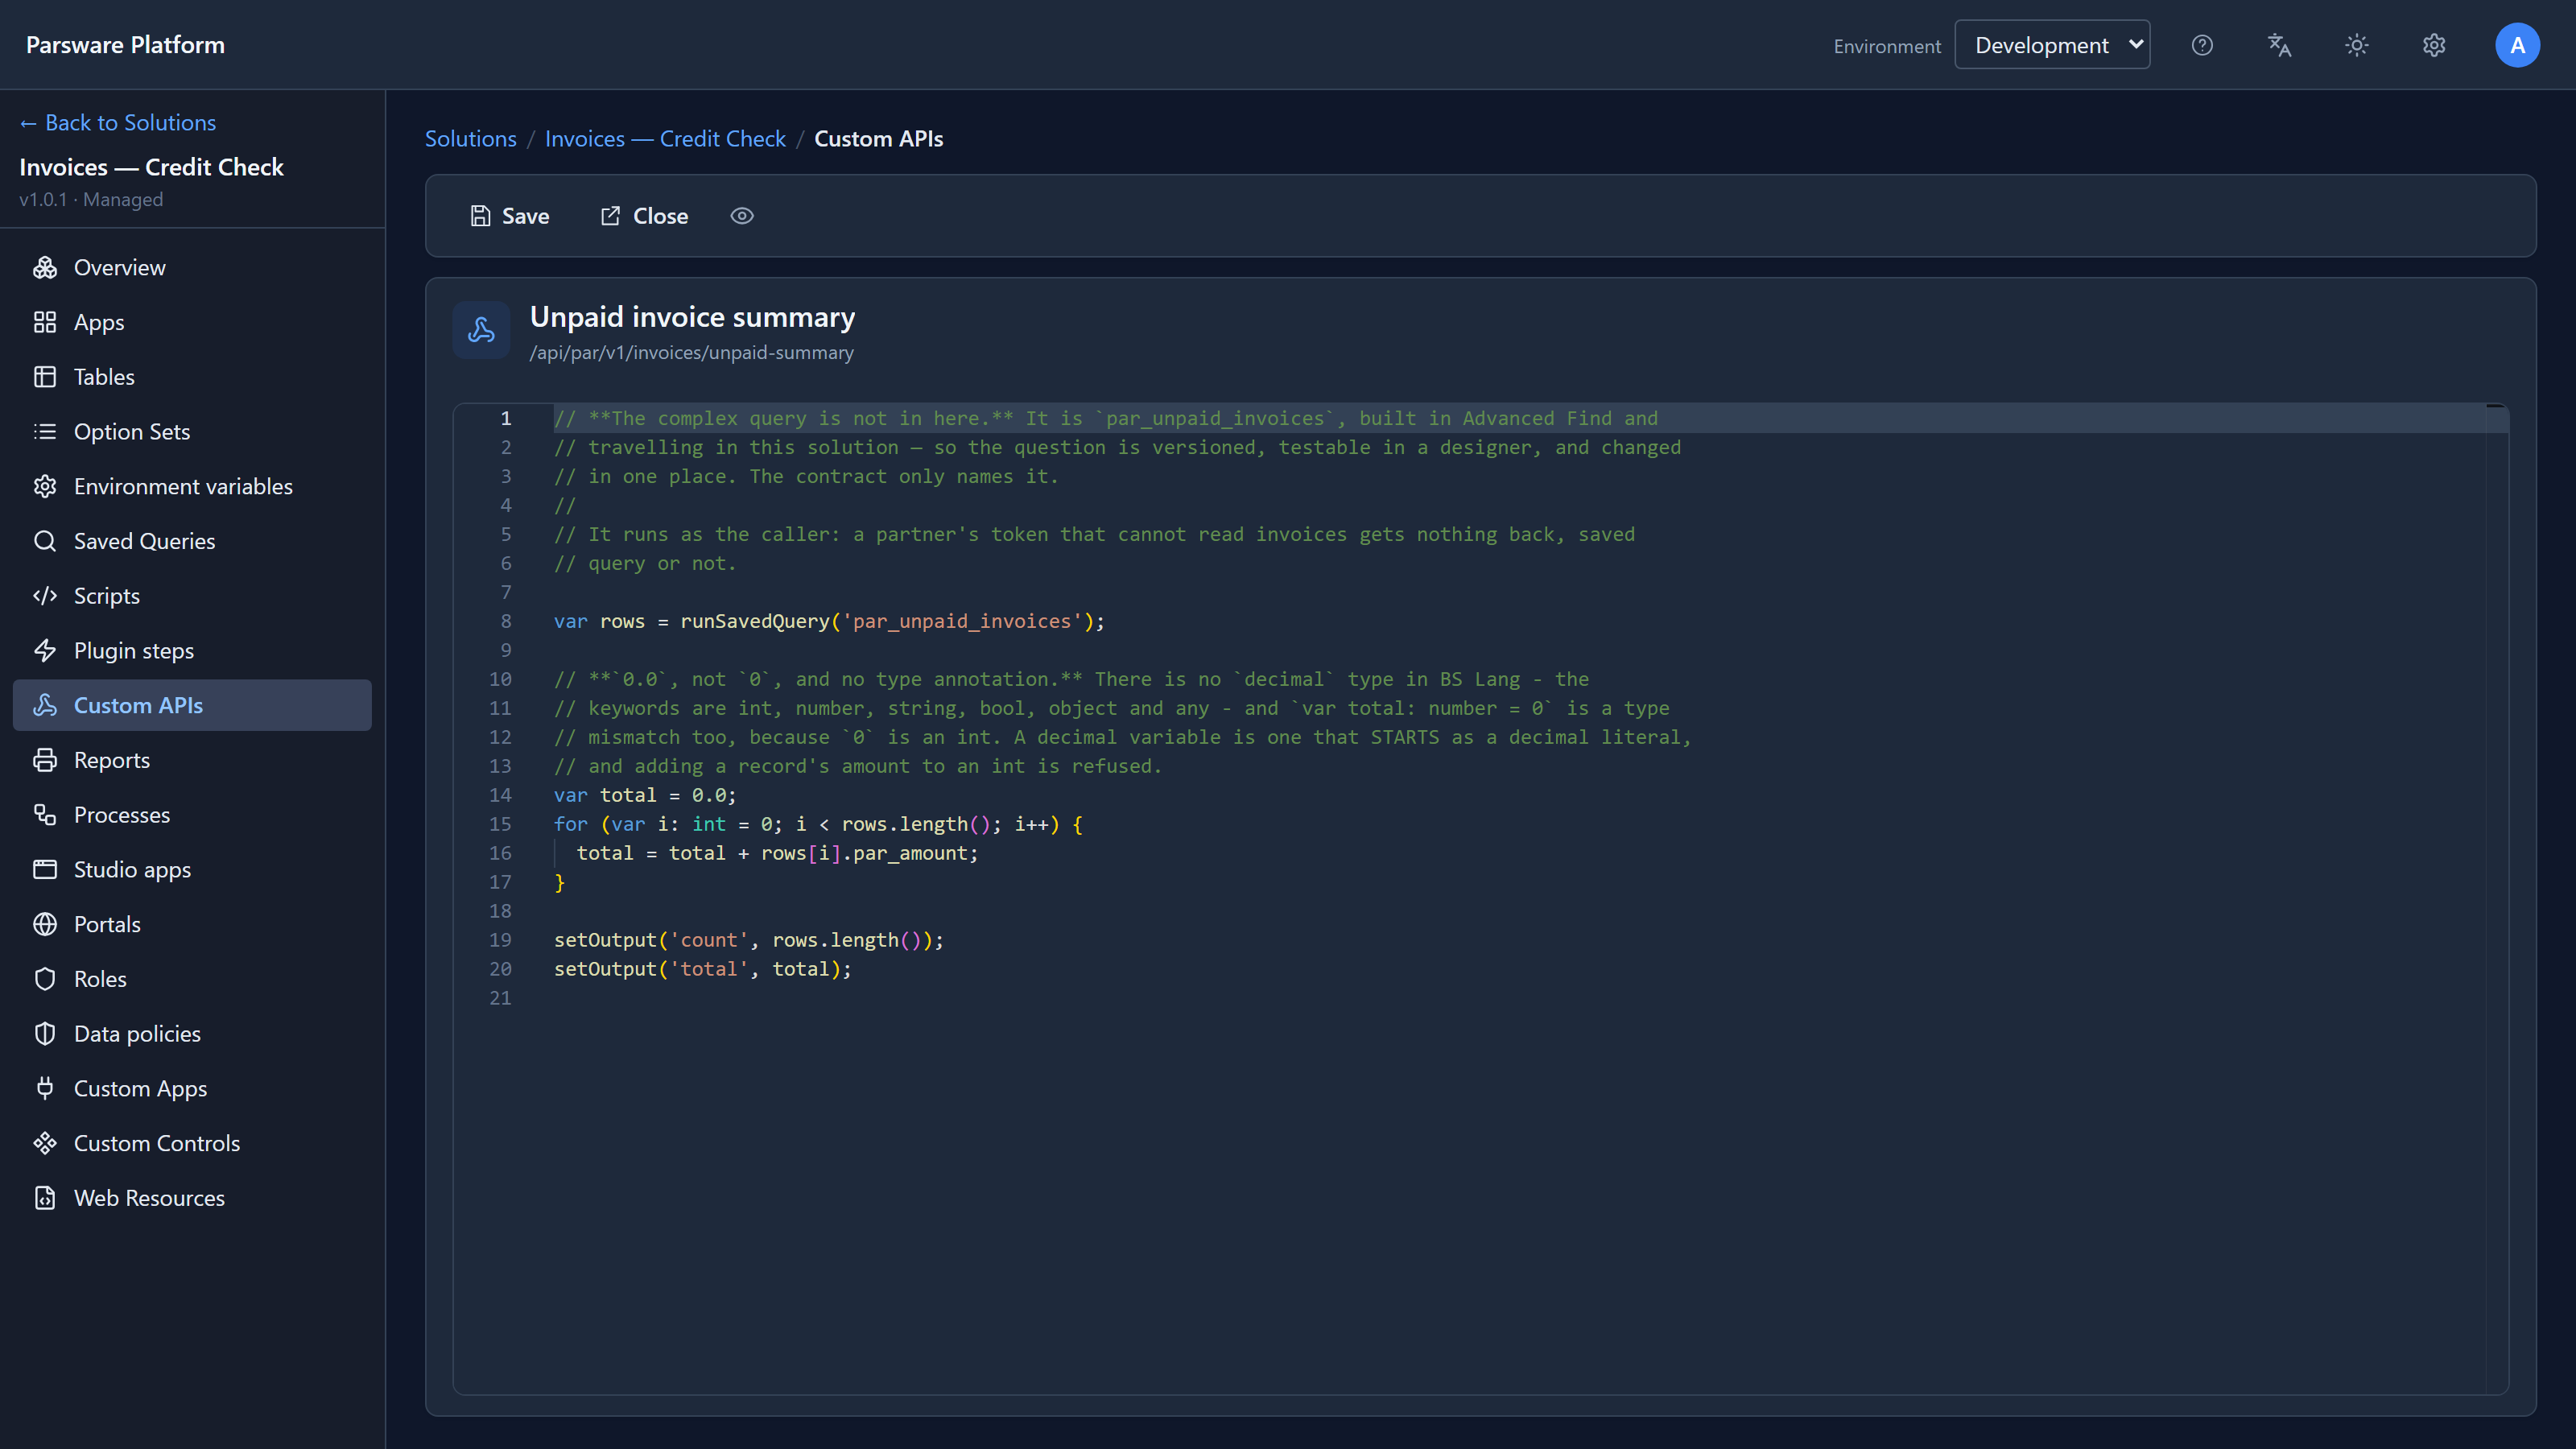Click the runSavedQuery code line
This screenshot has height=1449, width=2576.
829,621
